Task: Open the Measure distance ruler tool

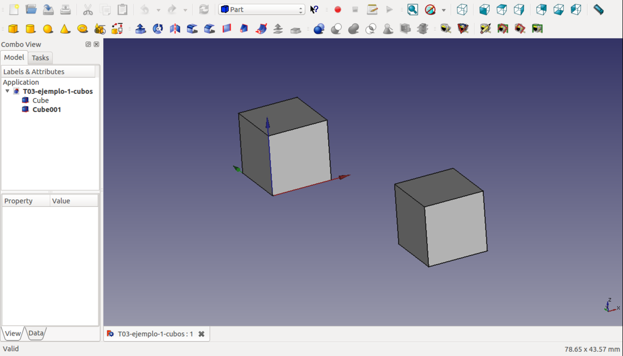Action: [x=598, y=9]
